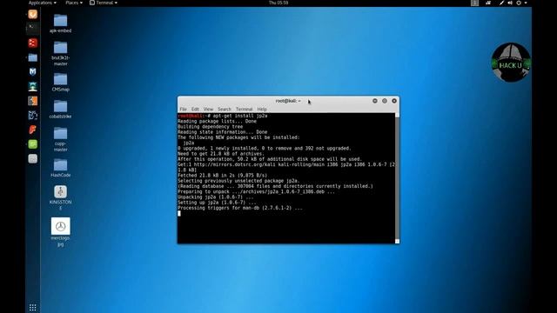The image size is (557, 313).
Task: Open the red square app in dock
Action: pos(33,43)
